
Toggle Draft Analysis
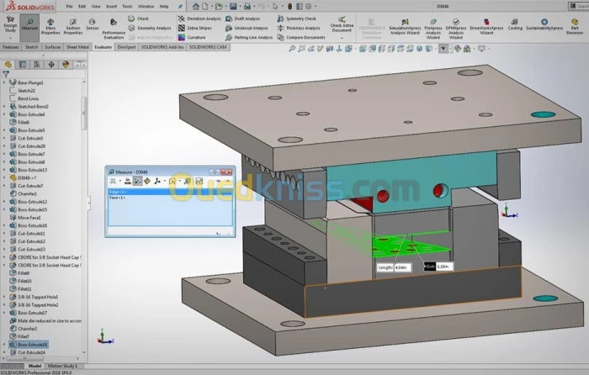pyautogui.click(x=242, y=18)
